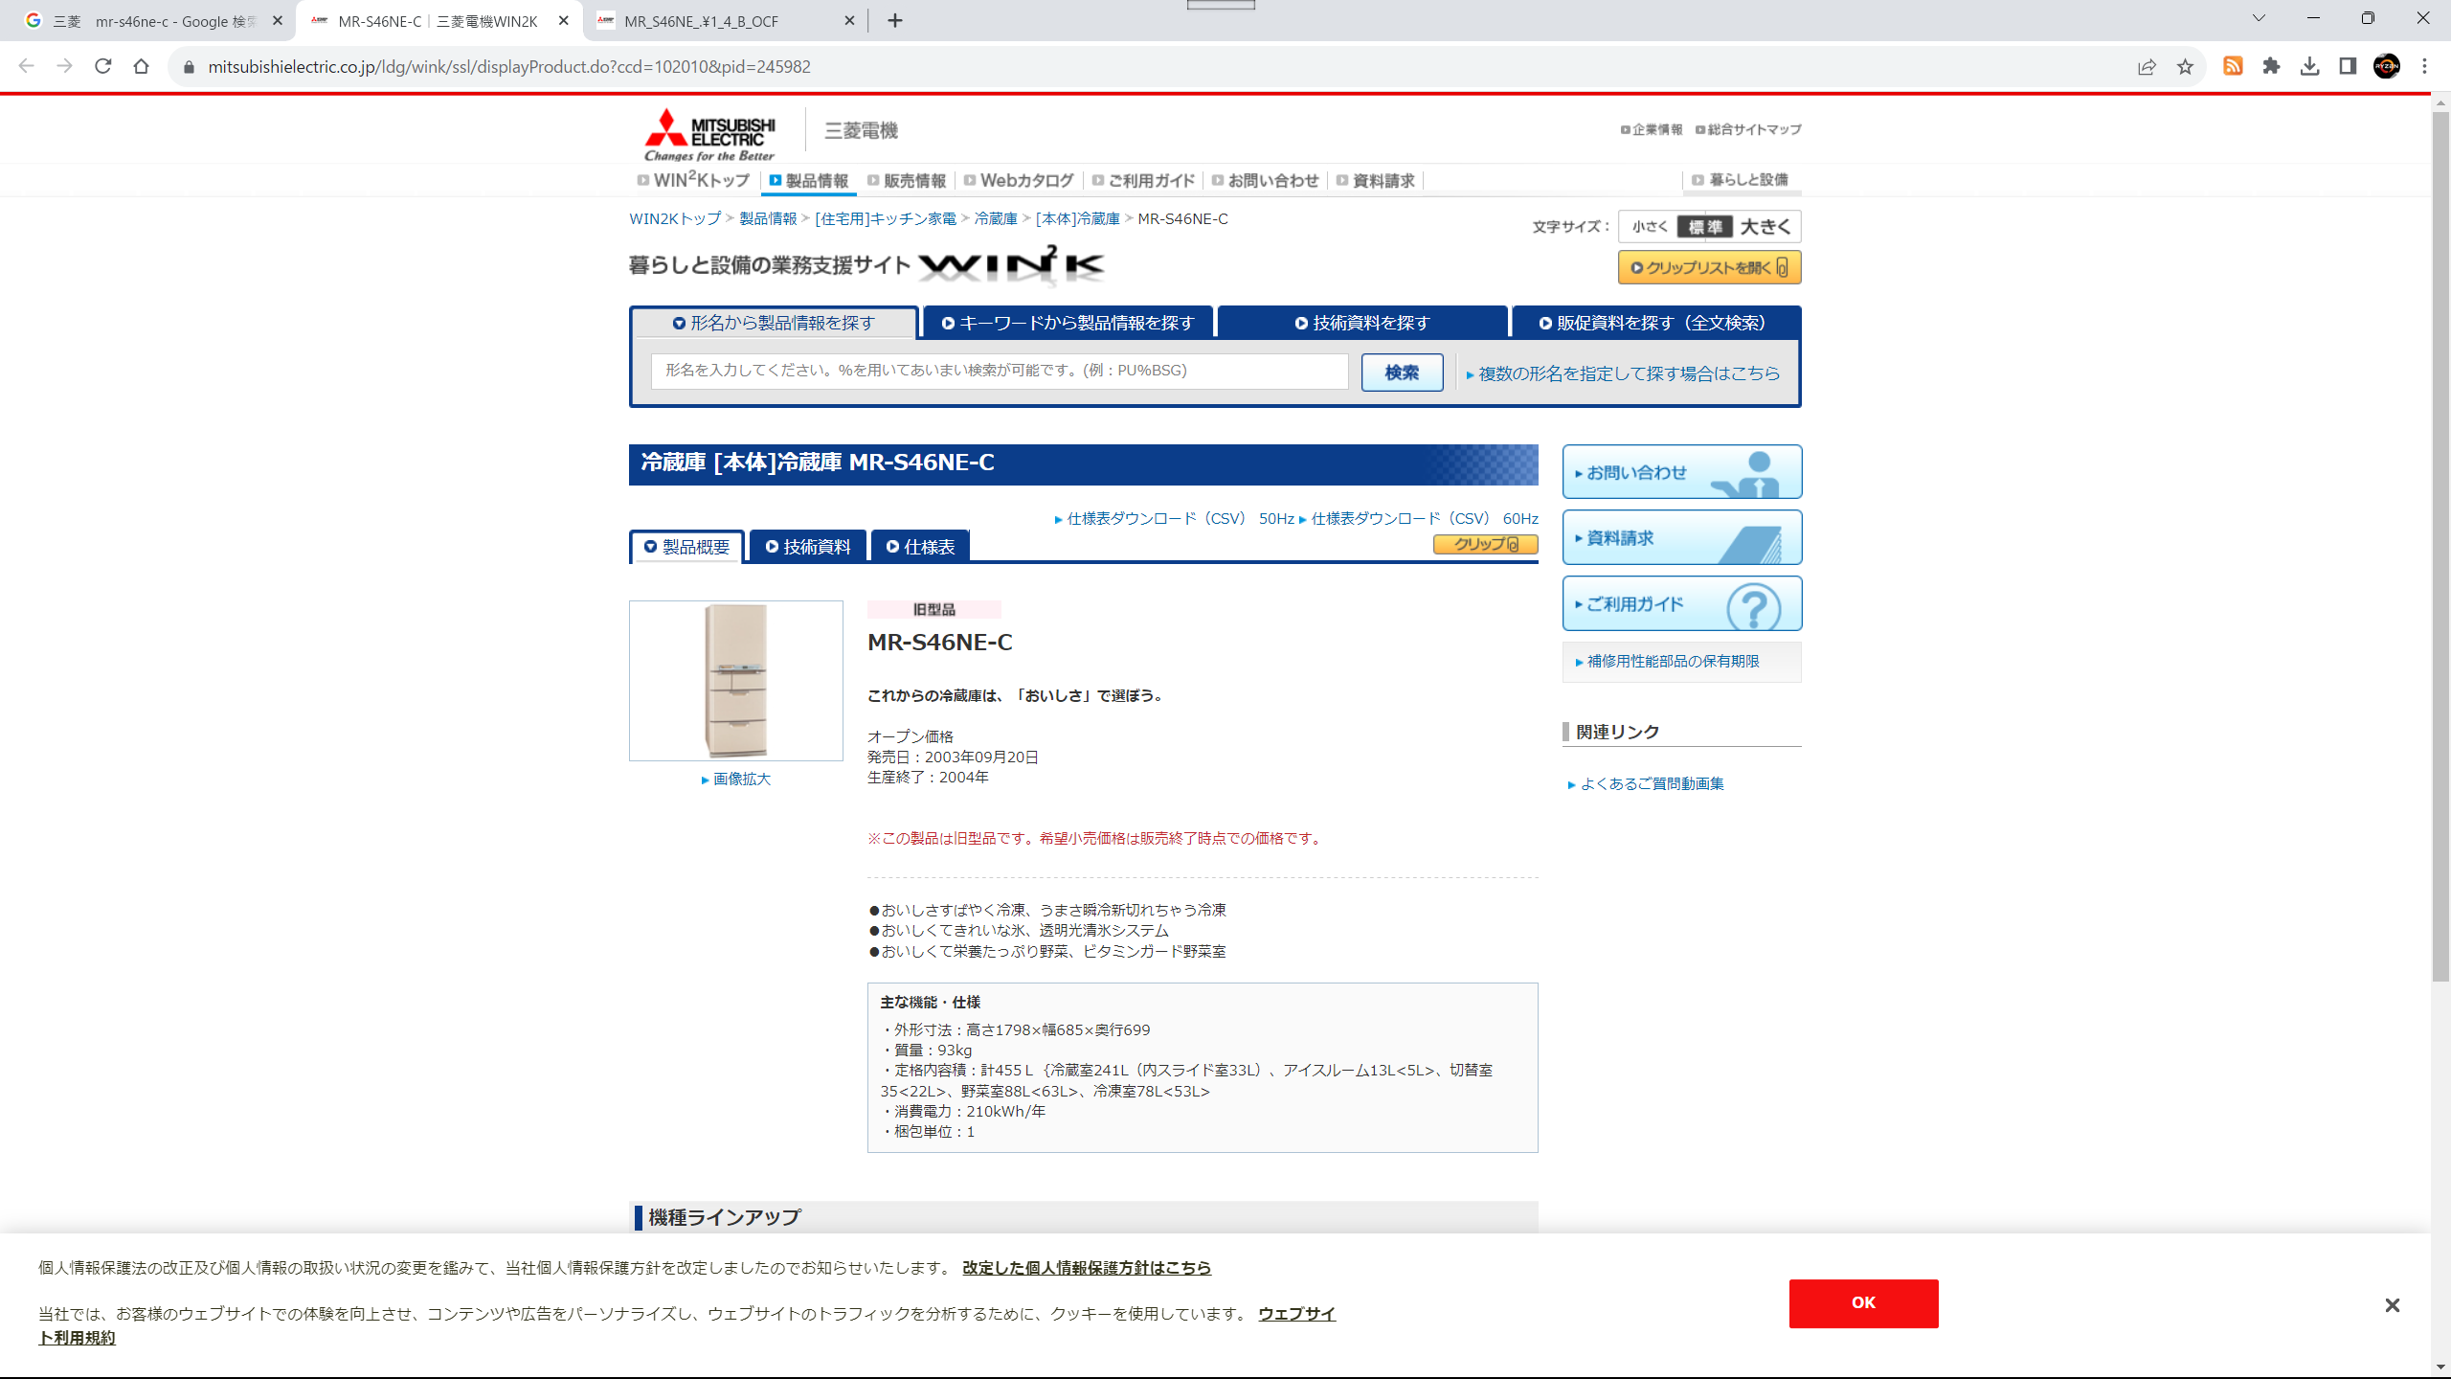Open ご利用ガイド menu item
2451x1379 pixels.
(1143, 180)
